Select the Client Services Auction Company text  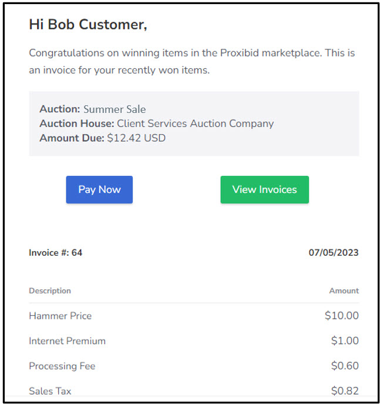coord(195,123)
